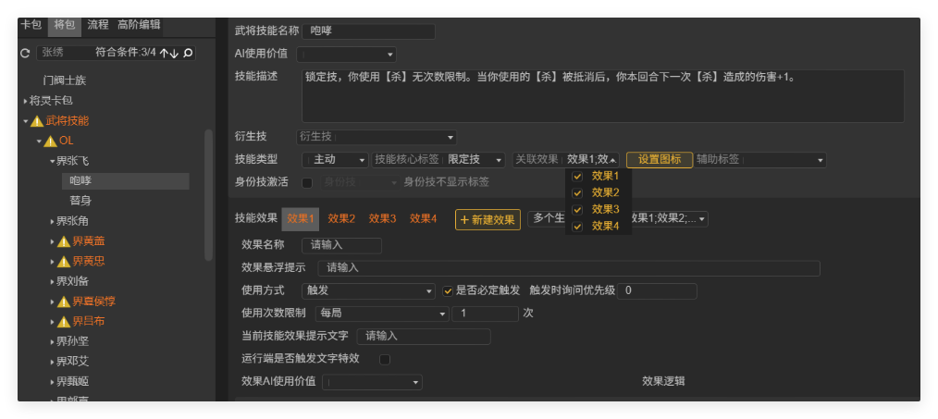
Task: Click warning icon beside 界黄忠
Action: (64, 262)
